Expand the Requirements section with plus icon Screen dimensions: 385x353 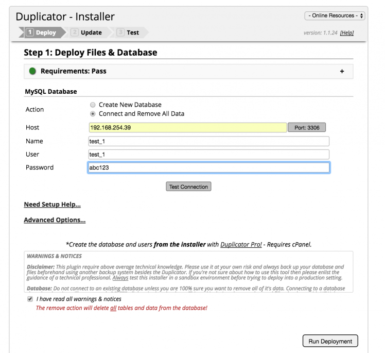coord(342,71)
